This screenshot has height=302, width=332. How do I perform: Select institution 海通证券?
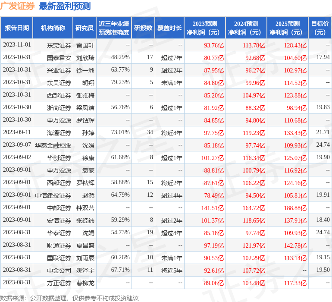(59, 133)
